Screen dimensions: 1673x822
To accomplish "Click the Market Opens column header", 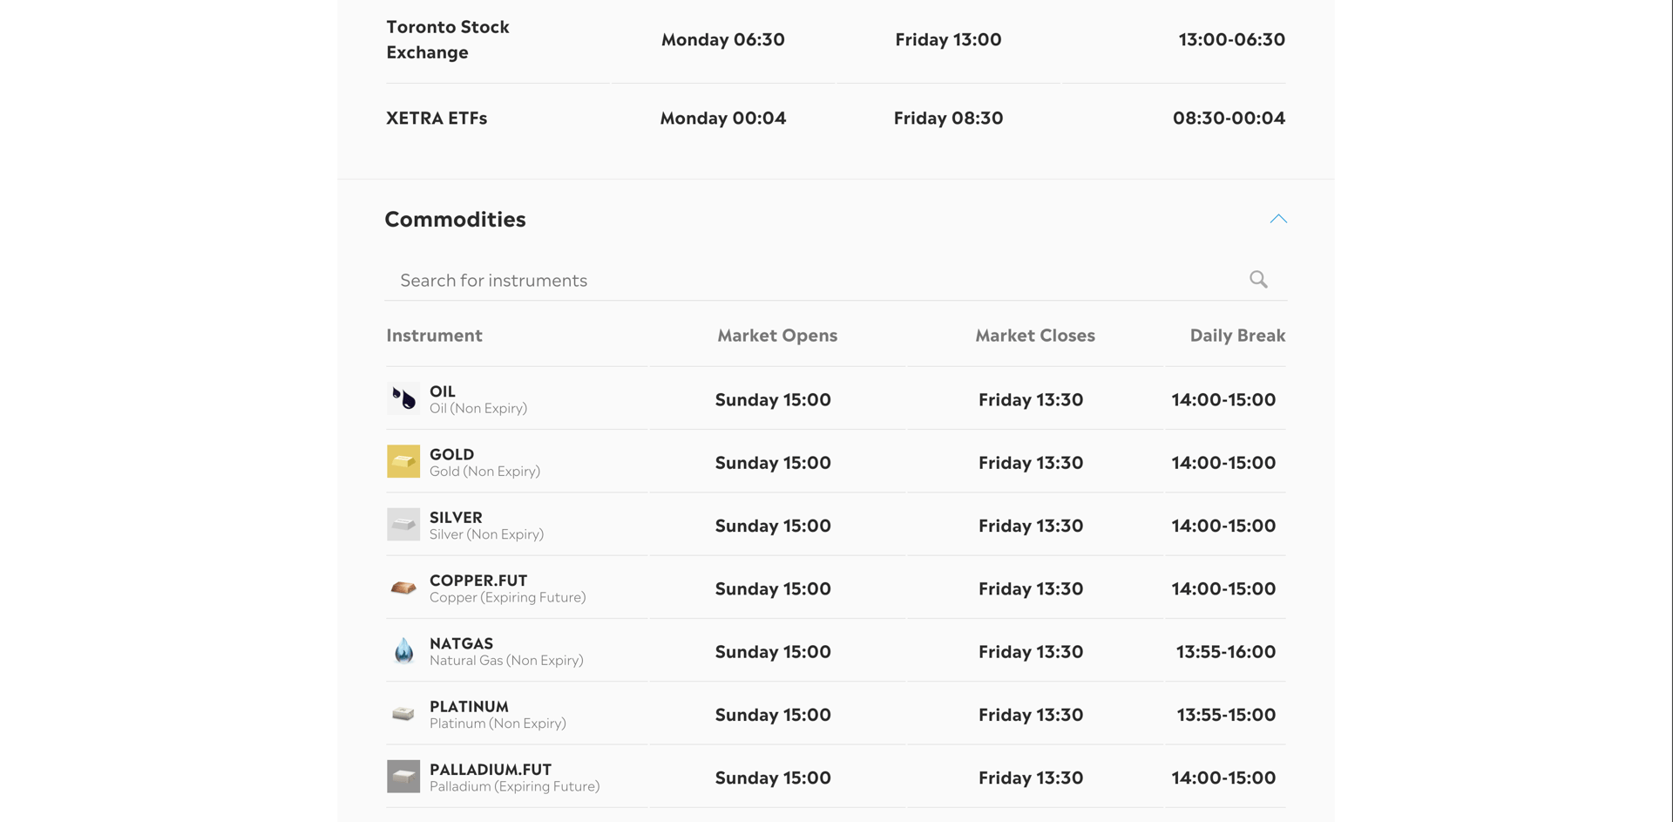I will coord(777,335).
